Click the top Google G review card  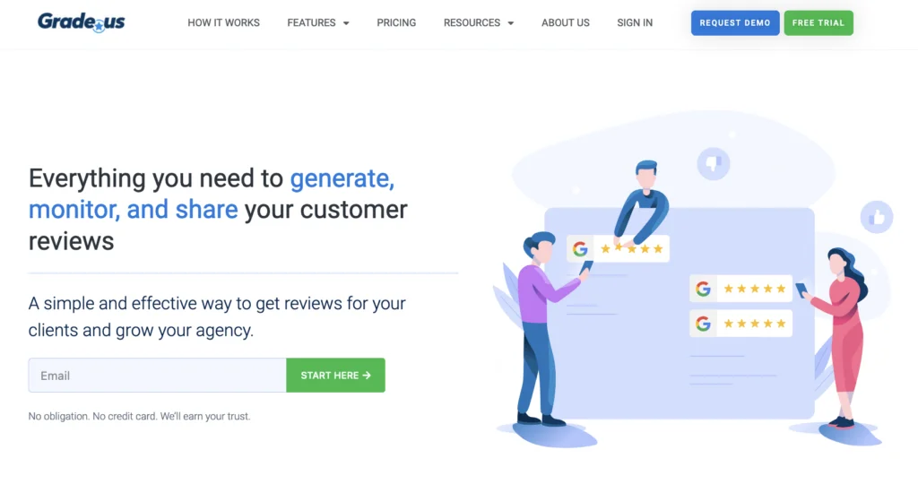pos(619,249)
